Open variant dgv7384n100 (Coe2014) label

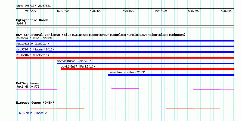click(74, 61)
